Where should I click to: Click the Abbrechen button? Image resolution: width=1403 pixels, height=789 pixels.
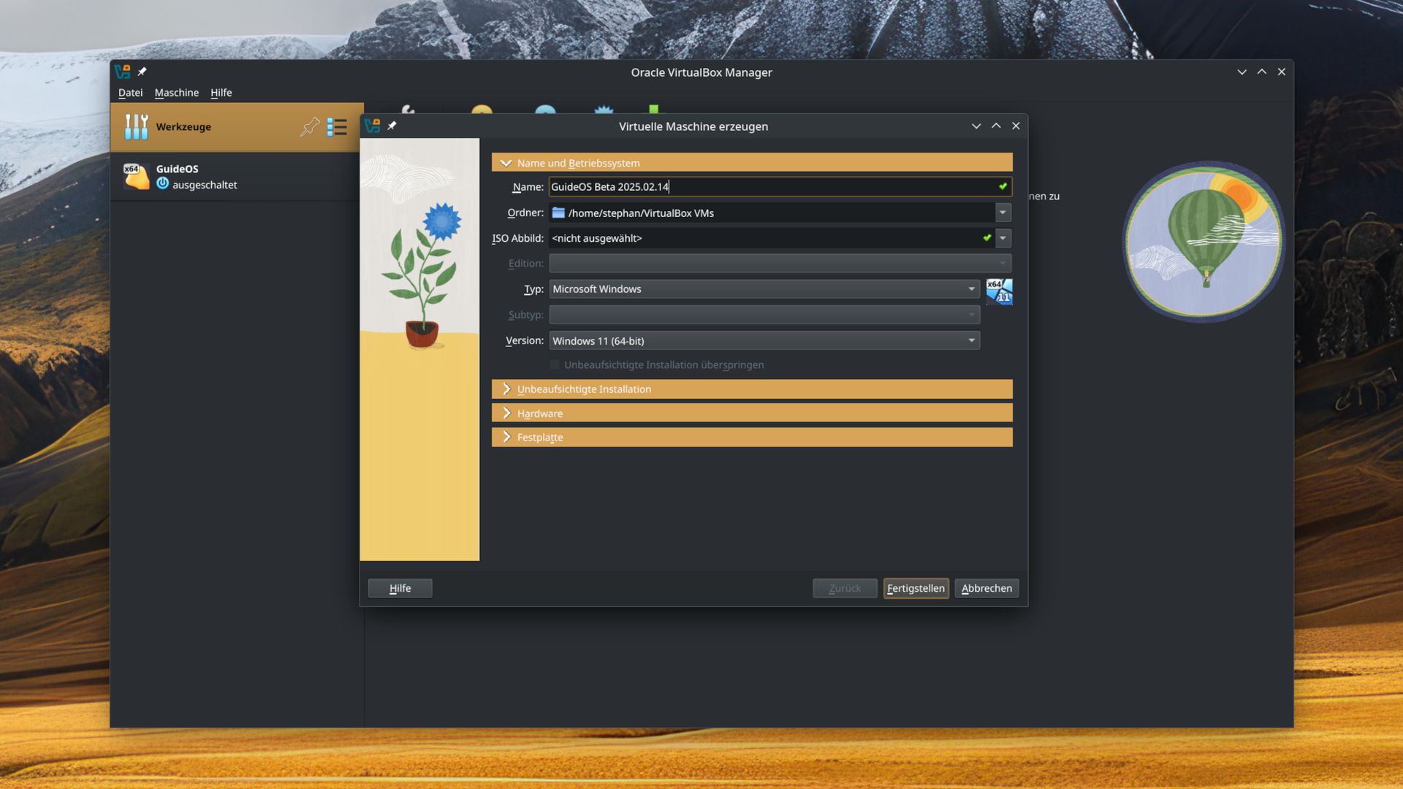click(986, 588)
